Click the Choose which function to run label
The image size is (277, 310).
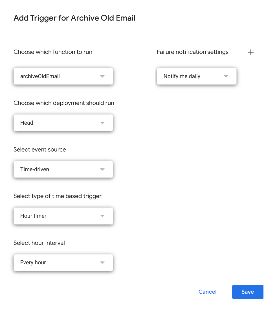(x=53, y=52)
